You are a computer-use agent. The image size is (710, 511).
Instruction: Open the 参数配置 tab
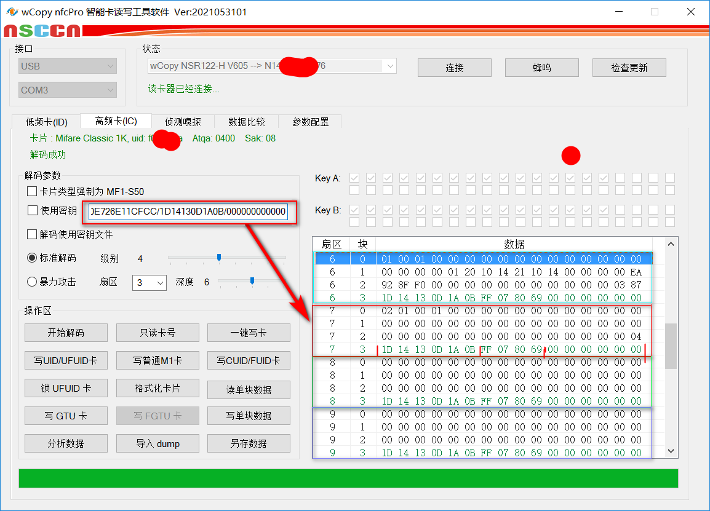click(310, 122)
